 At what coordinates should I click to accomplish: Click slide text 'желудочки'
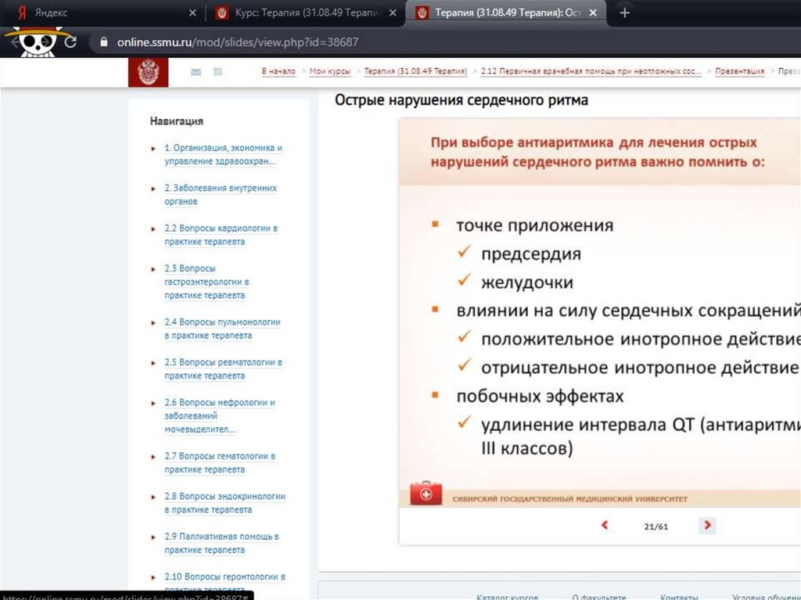point(526,282)
